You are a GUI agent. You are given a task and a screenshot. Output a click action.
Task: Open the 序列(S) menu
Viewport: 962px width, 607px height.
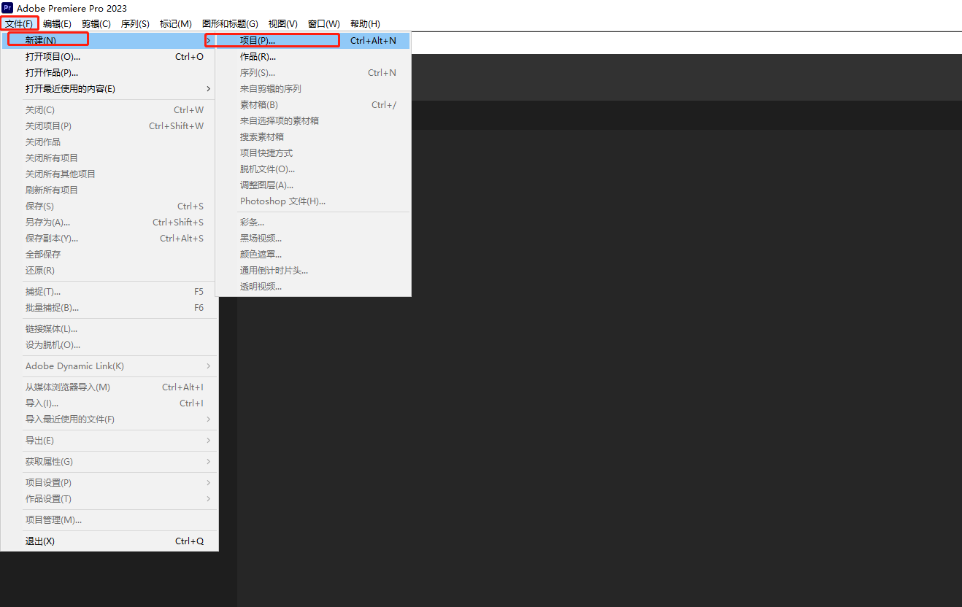(x=135, y=24)
